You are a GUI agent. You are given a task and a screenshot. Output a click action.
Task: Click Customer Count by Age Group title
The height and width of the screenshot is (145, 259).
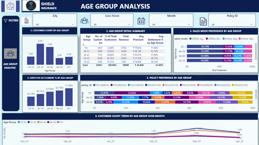pyautogui.click(x=50, y=30)
